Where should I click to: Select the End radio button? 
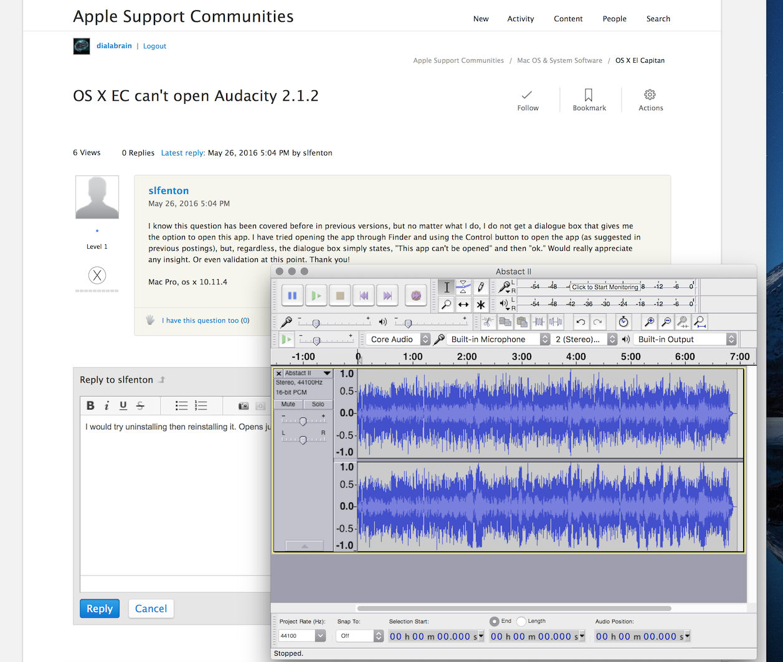pyautogui.click(x=495, y=621)
